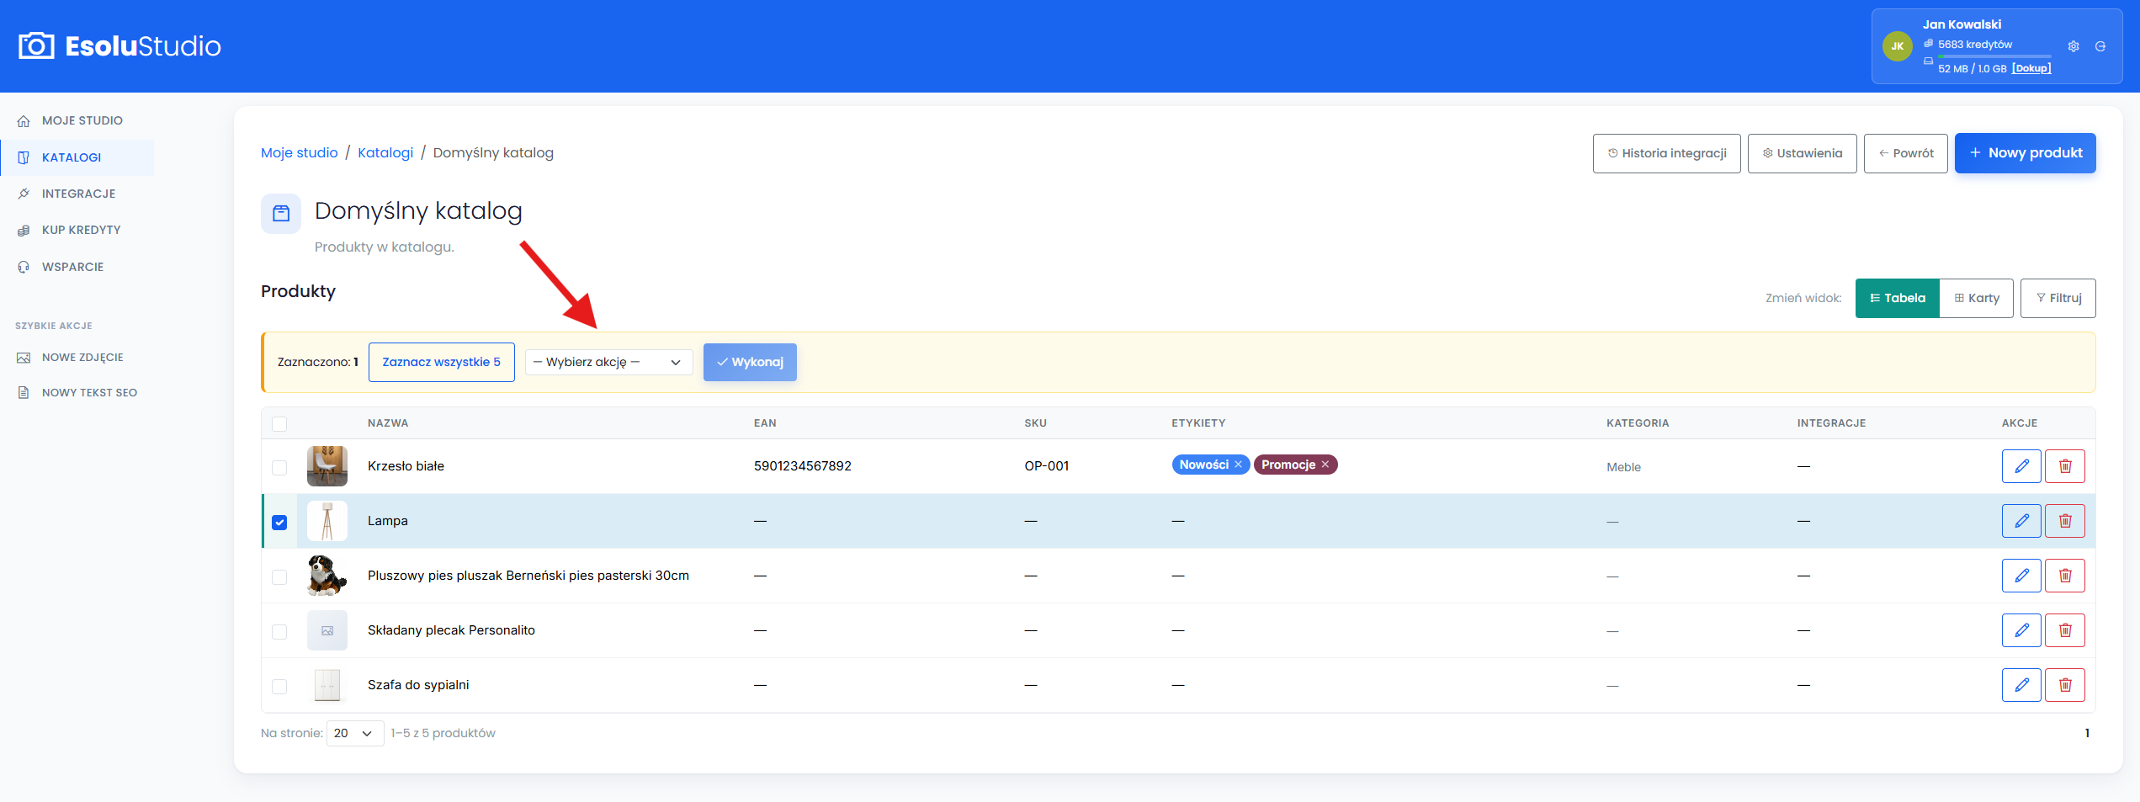
Task: Delete the Lampa product via trash icon
Action: pos(2065,521)
